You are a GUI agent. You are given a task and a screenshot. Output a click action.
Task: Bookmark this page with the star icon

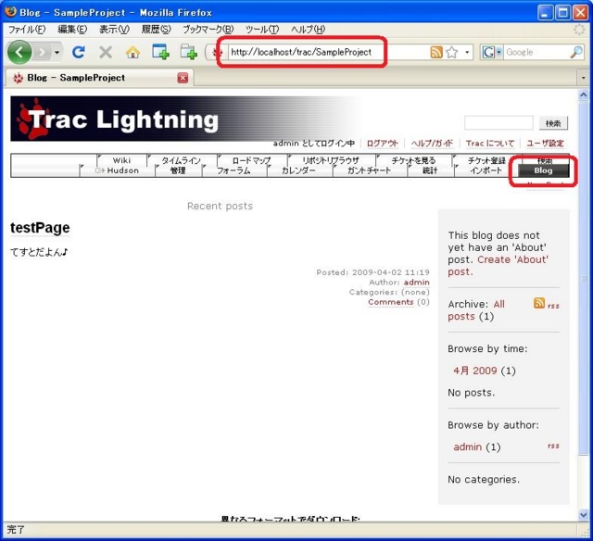click(x=452, y=52)
